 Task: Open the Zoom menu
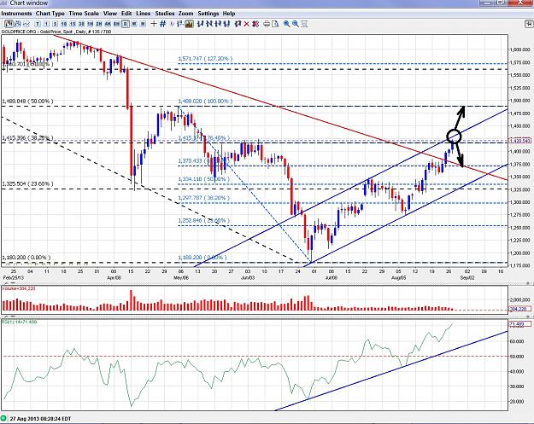coord(186,14)
